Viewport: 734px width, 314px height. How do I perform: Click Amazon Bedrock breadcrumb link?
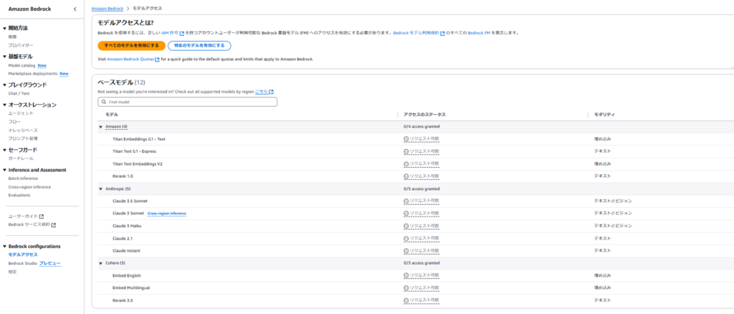(108, 9)
